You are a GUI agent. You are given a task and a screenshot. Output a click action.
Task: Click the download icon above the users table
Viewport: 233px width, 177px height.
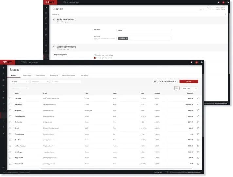[177, 88]
